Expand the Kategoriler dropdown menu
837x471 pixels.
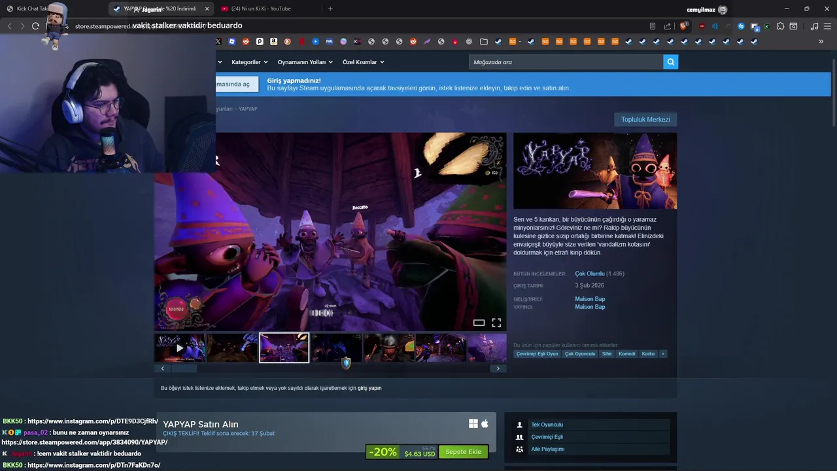coord(250,62)
